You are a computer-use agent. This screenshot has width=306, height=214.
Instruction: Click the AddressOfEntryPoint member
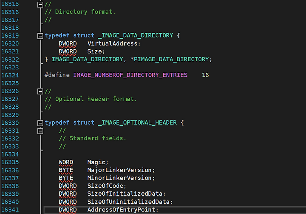click(x=121, y=210)
